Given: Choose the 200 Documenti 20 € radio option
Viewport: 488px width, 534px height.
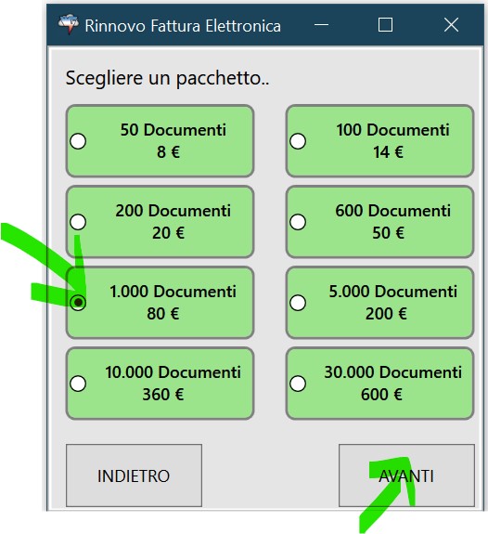Looking at the screenshot, I should 78,222.
